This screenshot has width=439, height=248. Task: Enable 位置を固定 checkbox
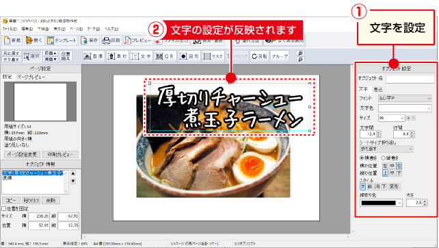(x=3, y=209)
